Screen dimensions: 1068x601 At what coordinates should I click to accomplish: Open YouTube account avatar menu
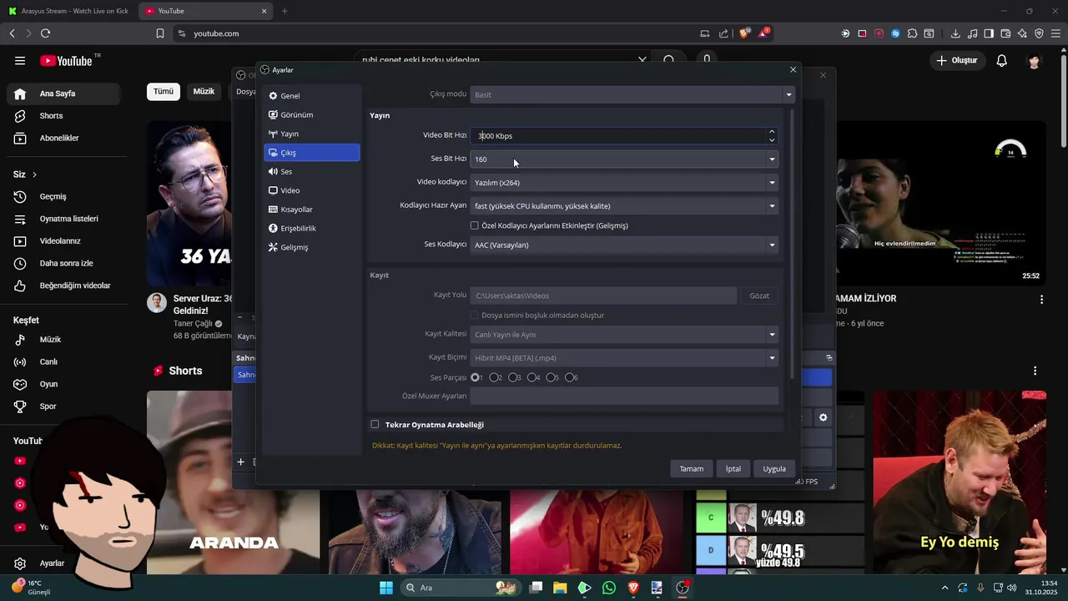1035,61
